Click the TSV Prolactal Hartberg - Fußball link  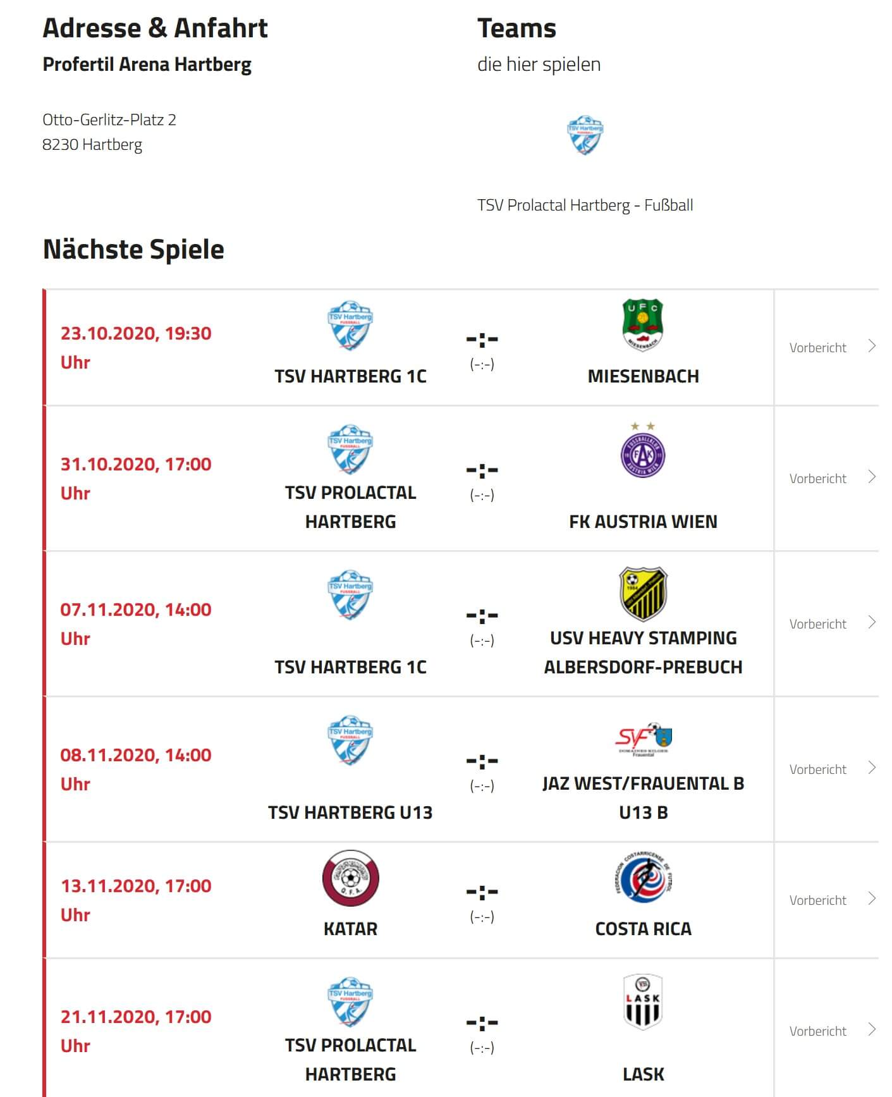(x=585, y=205)
